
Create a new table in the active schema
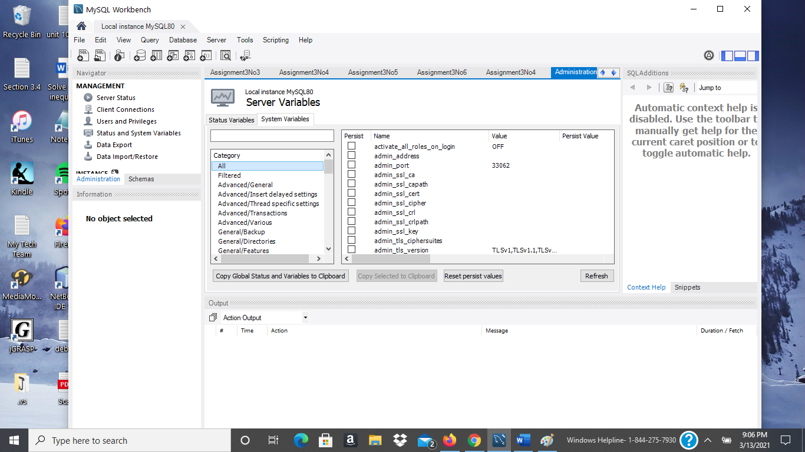[157, 55]
